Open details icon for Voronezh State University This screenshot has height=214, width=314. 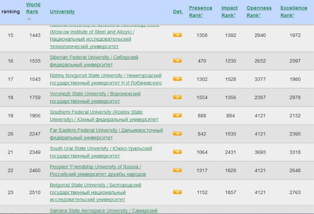tap(177, 97)
